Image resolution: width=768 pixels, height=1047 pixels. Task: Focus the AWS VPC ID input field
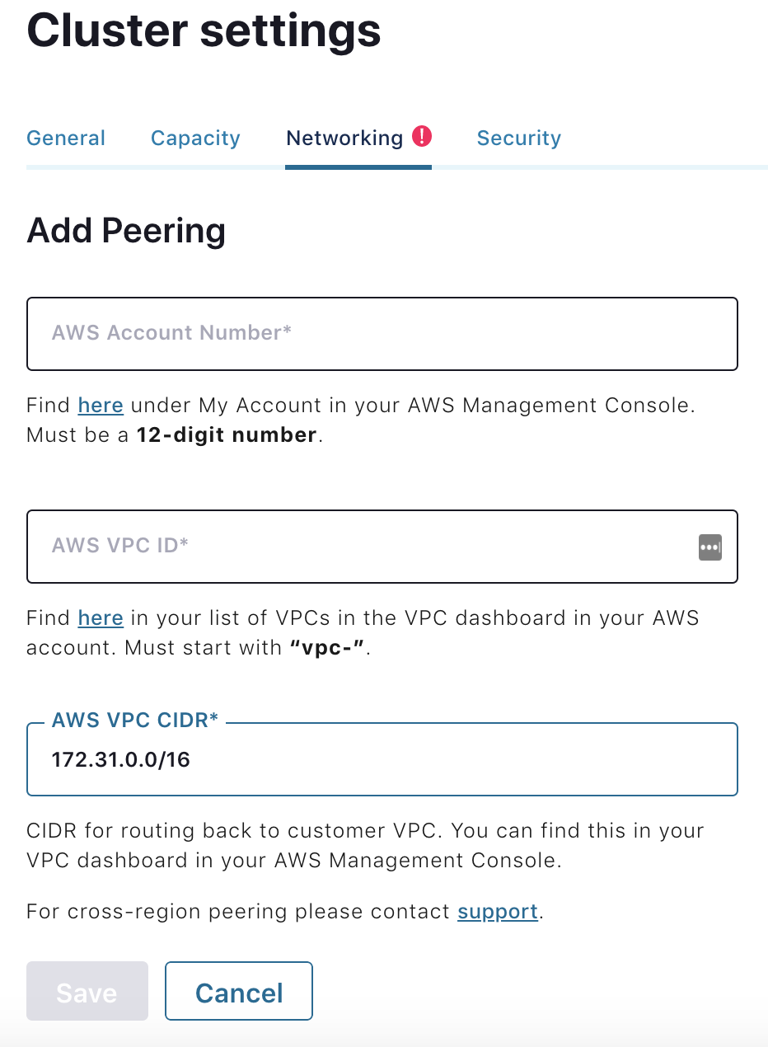click(x=330, y=547)
